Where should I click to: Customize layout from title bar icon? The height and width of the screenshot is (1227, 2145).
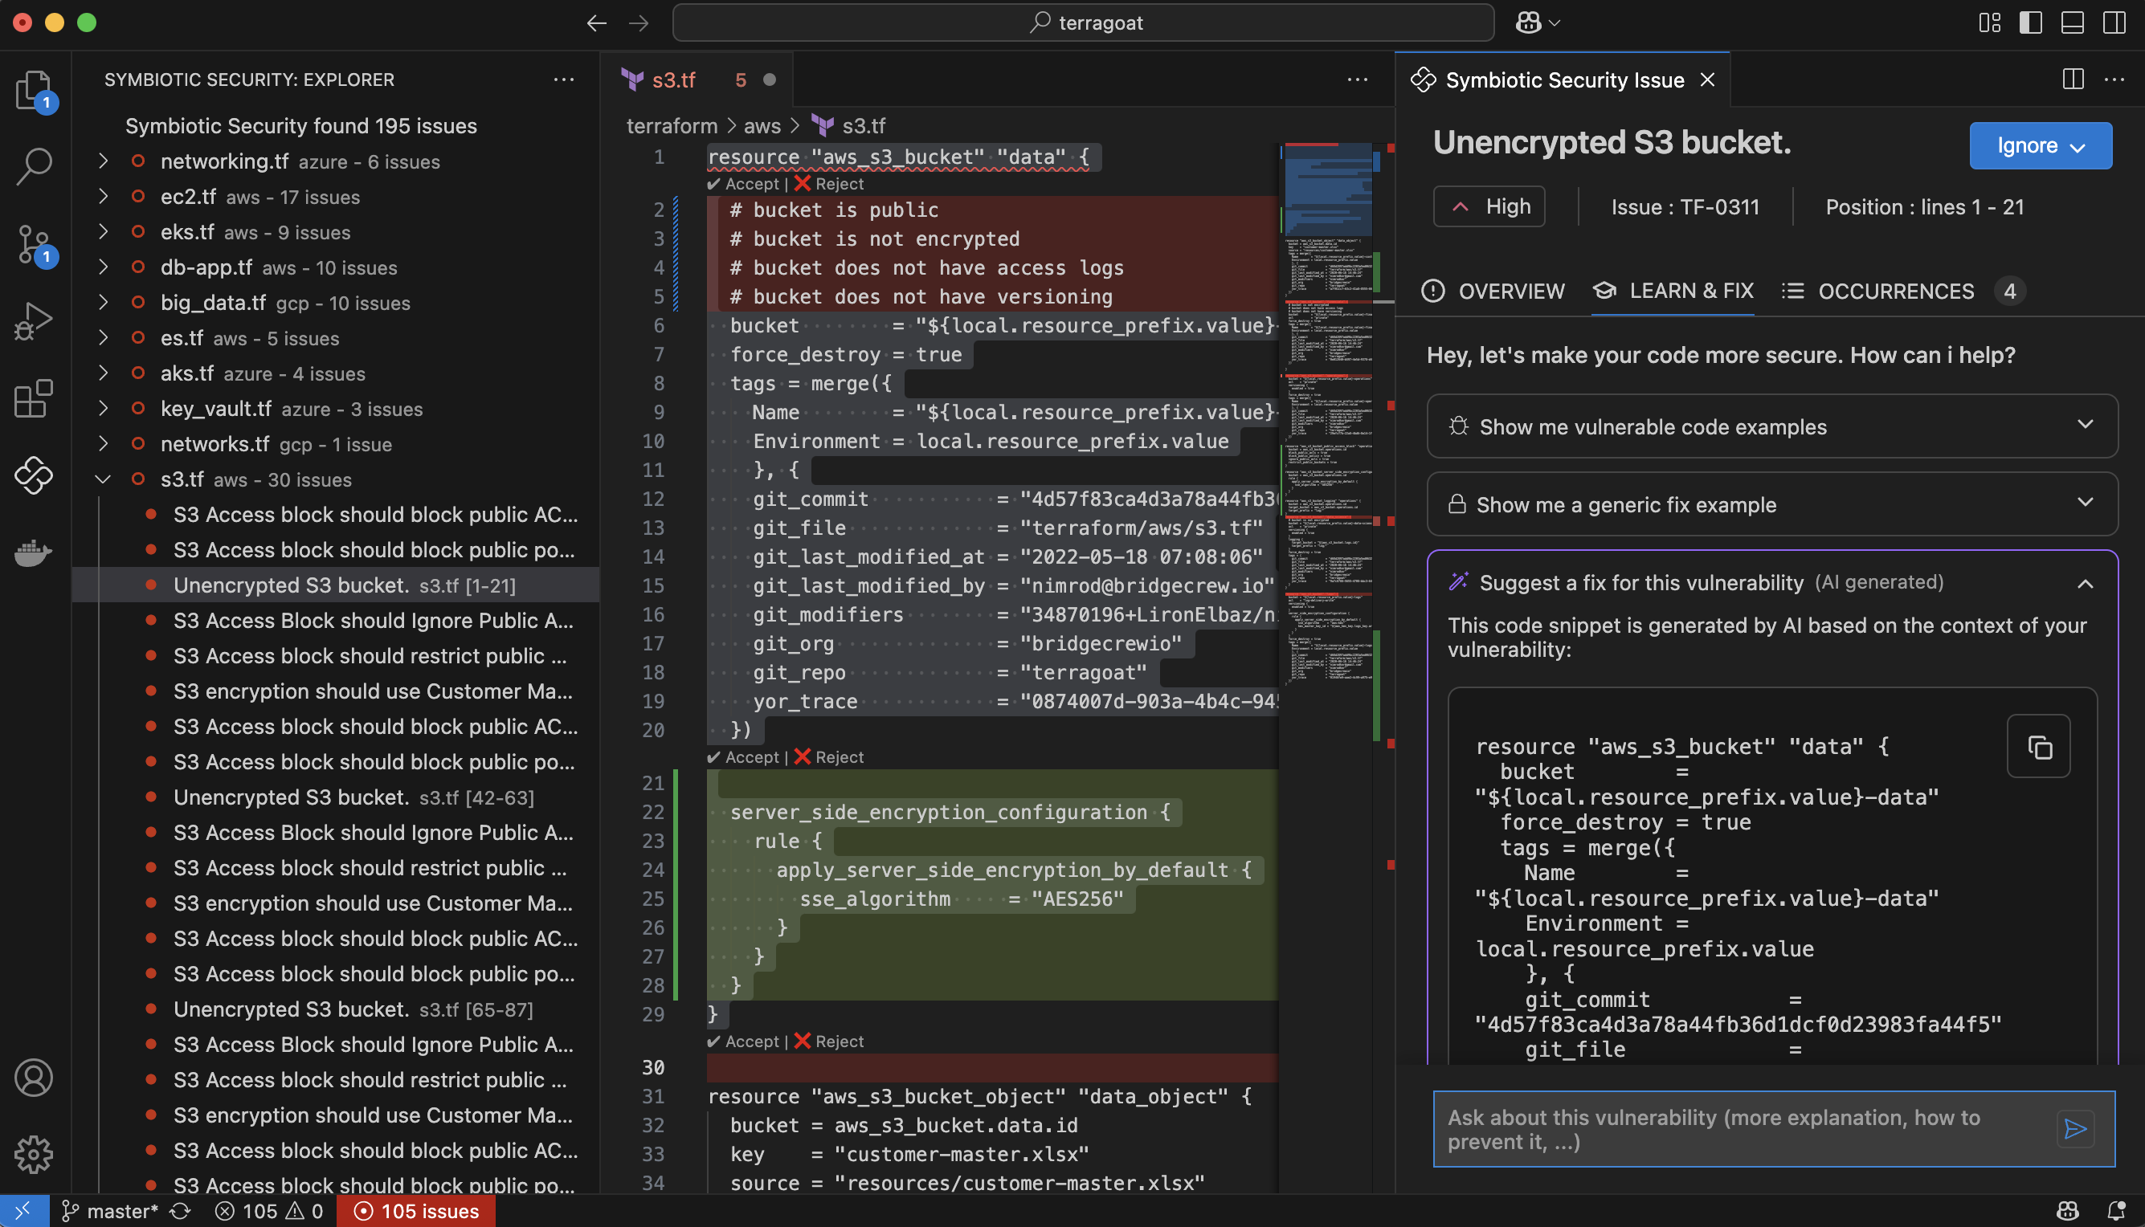[x=1990, y=22]
